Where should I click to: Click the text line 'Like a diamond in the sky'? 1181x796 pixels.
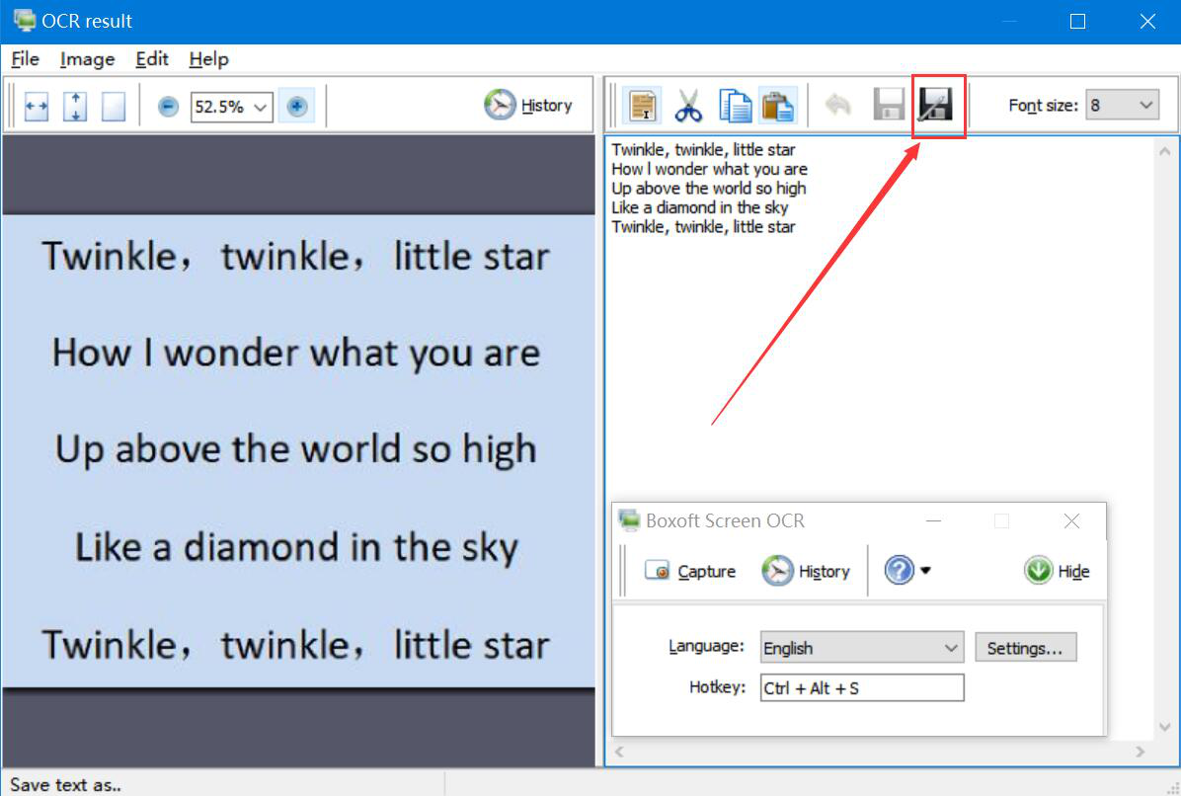(x=699, y=207)
